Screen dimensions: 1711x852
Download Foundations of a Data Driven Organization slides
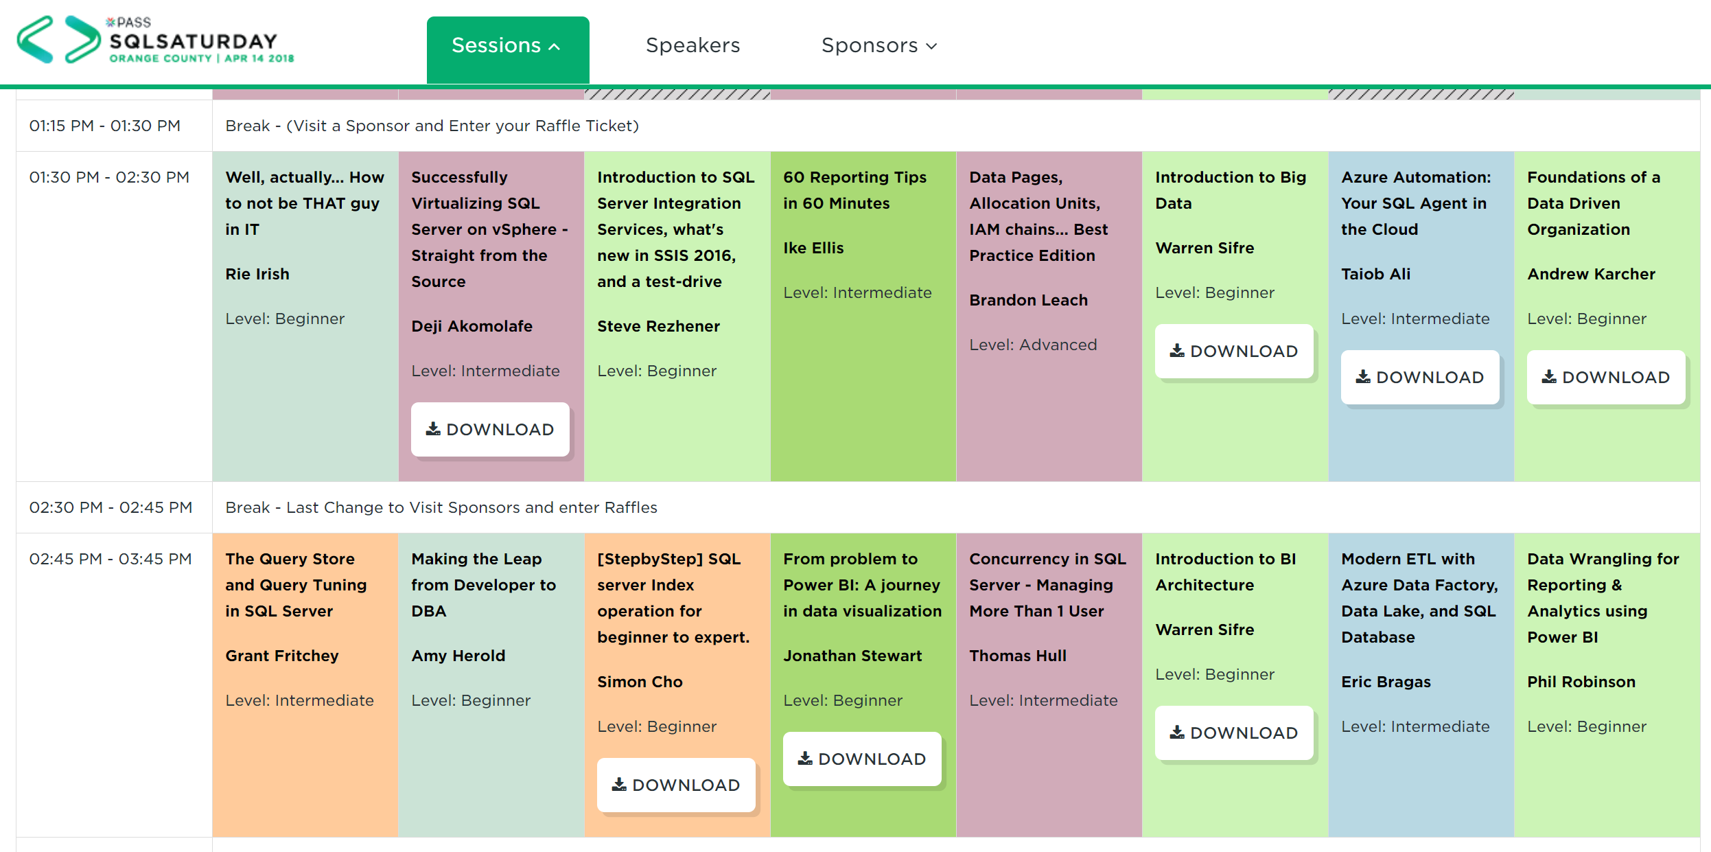[x=1606, y=377]
